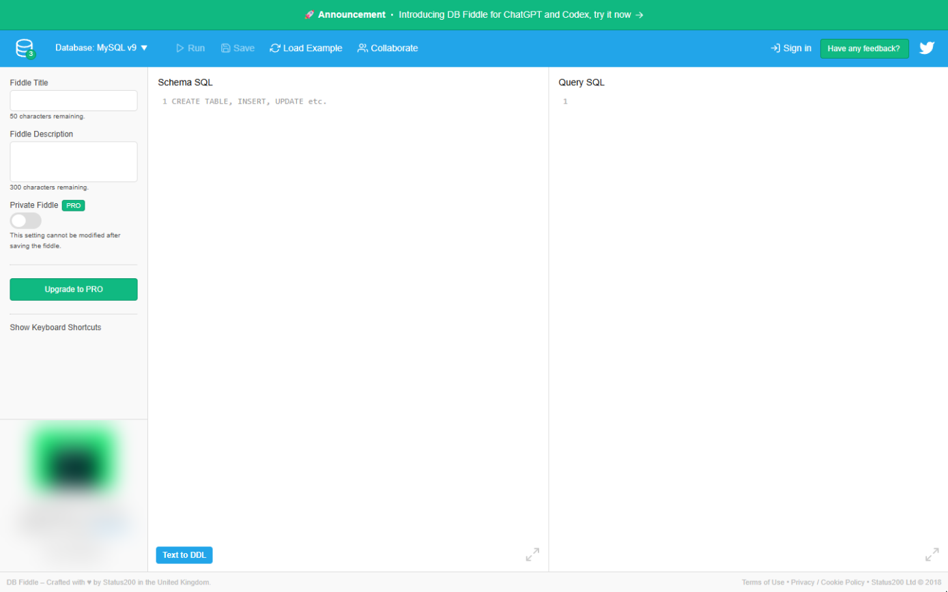
Task: Click the "50 characters remaining." text
Action: [47, 117]
